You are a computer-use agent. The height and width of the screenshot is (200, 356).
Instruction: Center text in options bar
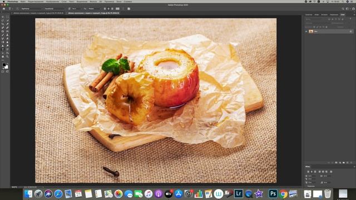[x=108, y=9]
